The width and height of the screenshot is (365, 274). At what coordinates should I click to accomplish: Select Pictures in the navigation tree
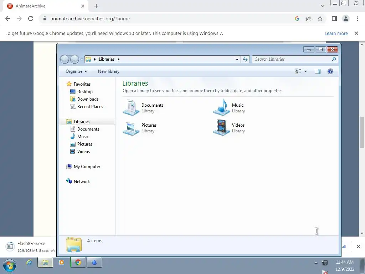(x=85, y=144)
